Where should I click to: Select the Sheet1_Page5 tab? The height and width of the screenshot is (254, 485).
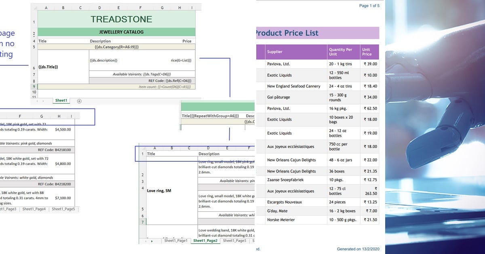coord(63,209)
